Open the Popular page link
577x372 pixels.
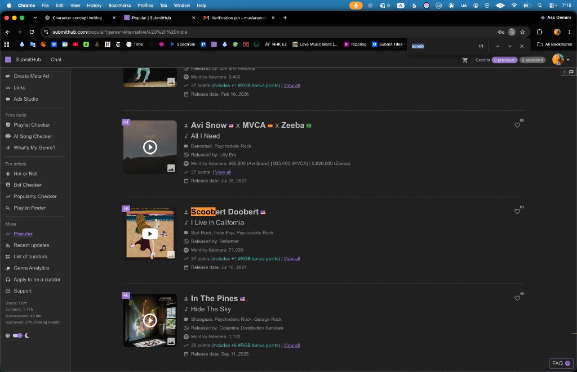pyautogui.click(x=23, y=234)
